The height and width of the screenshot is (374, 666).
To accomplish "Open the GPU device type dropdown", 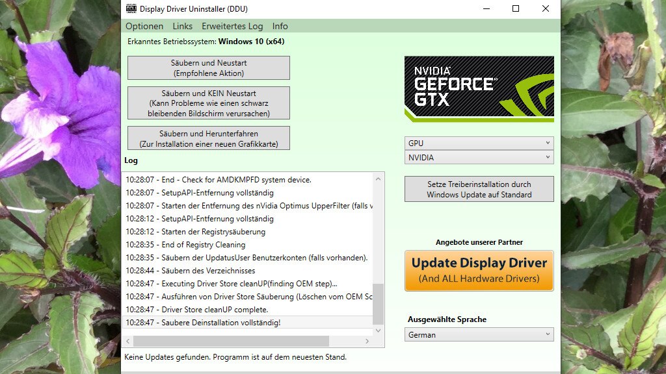I will pyautogui.click(x=479, y=143).
